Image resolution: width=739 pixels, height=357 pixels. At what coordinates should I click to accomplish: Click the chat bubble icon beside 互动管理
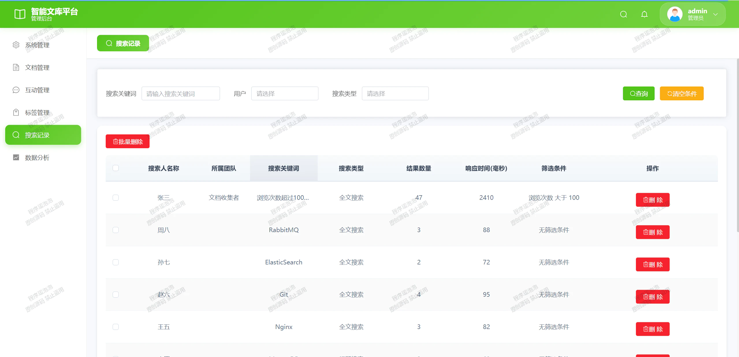[x=16, y=90]
